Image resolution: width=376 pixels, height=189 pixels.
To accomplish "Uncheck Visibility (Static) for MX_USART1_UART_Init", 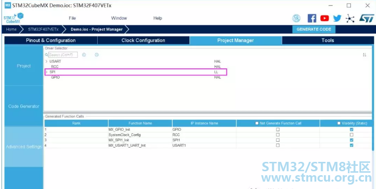I will tap(351, 146).
